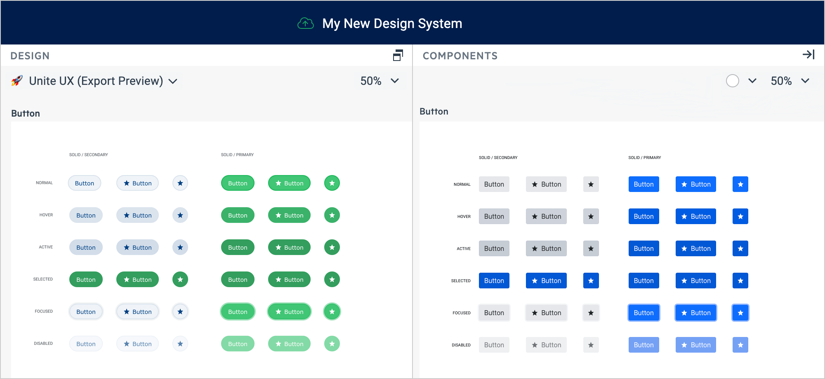The width and height of the screenshot is (825, 379).
Task: Click the Components focused primary blue star icon
Action: pos(740,313)
